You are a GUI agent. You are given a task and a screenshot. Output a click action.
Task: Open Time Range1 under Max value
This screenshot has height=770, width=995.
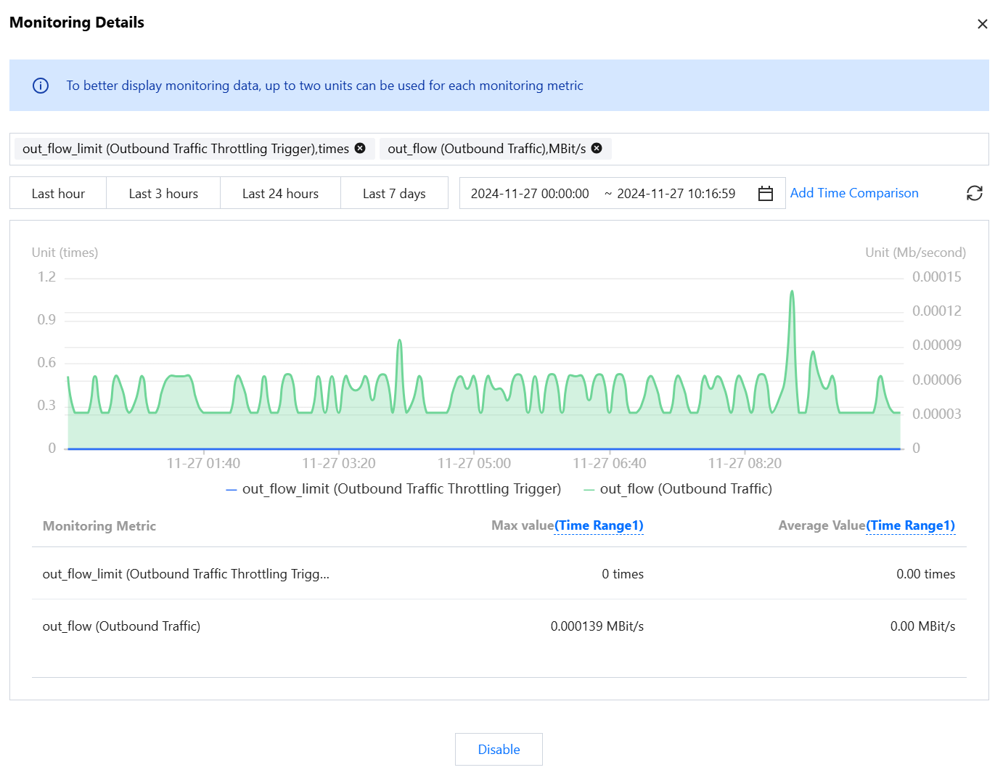click(599, 525)
